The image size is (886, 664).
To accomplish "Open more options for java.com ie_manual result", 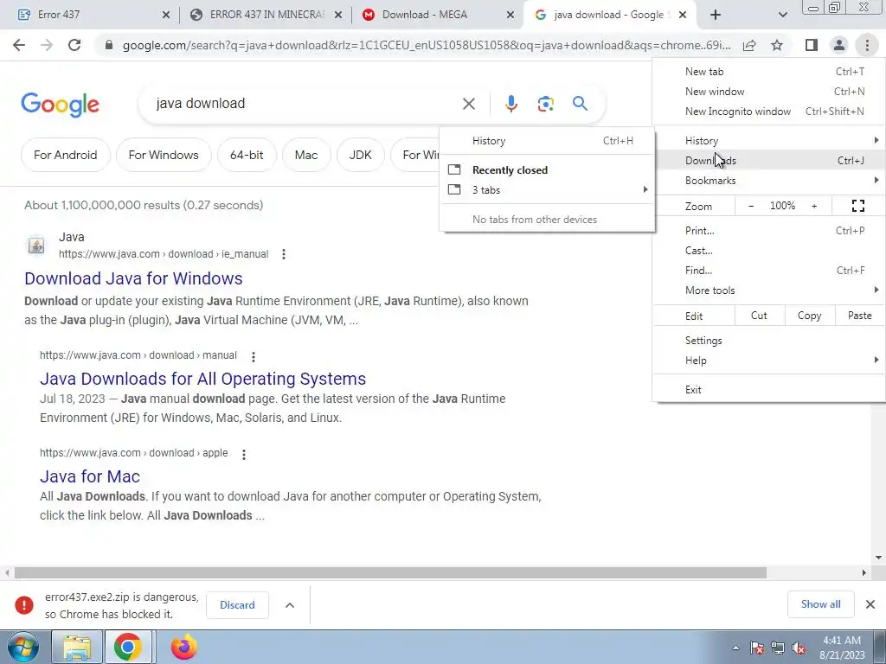I will pyautogui.click(x=284, y=254).
